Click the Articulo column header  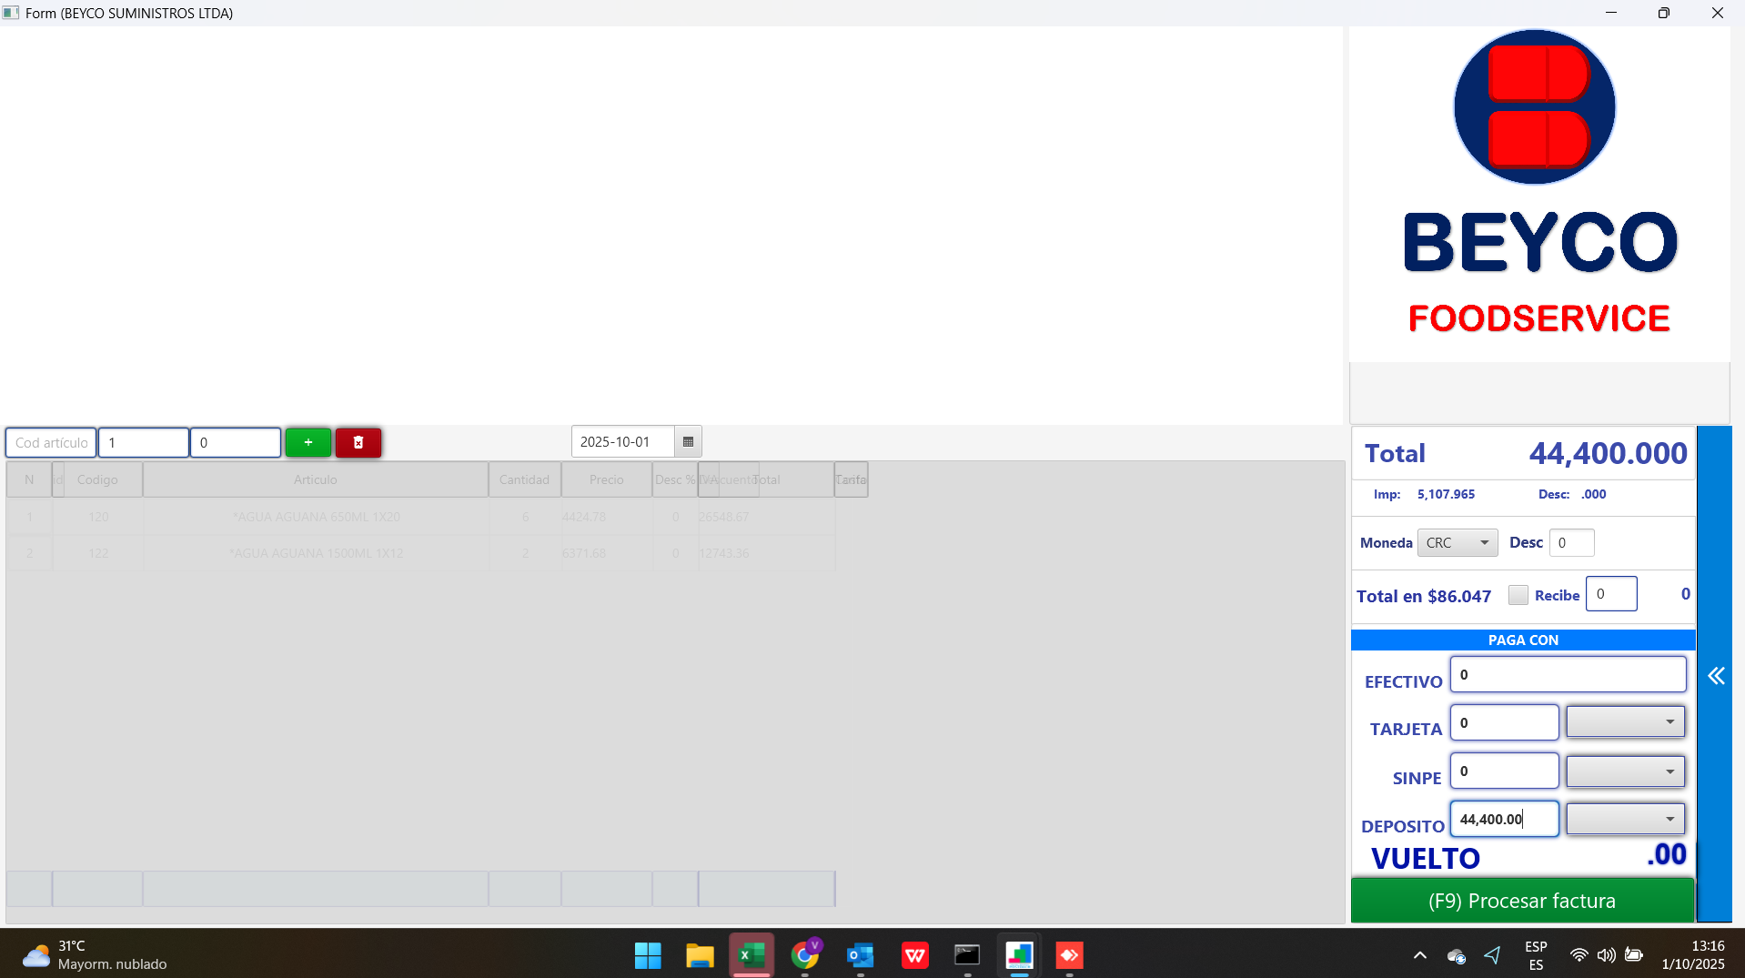[x=315, y=479]
